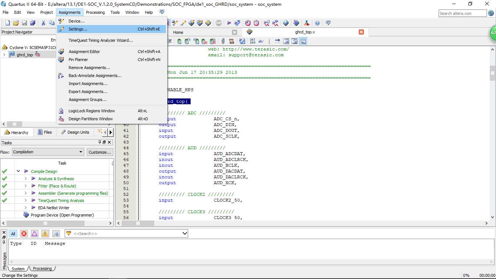
Task: Click the Toggle Bookmark editor icon
Action: coord(179,41)
